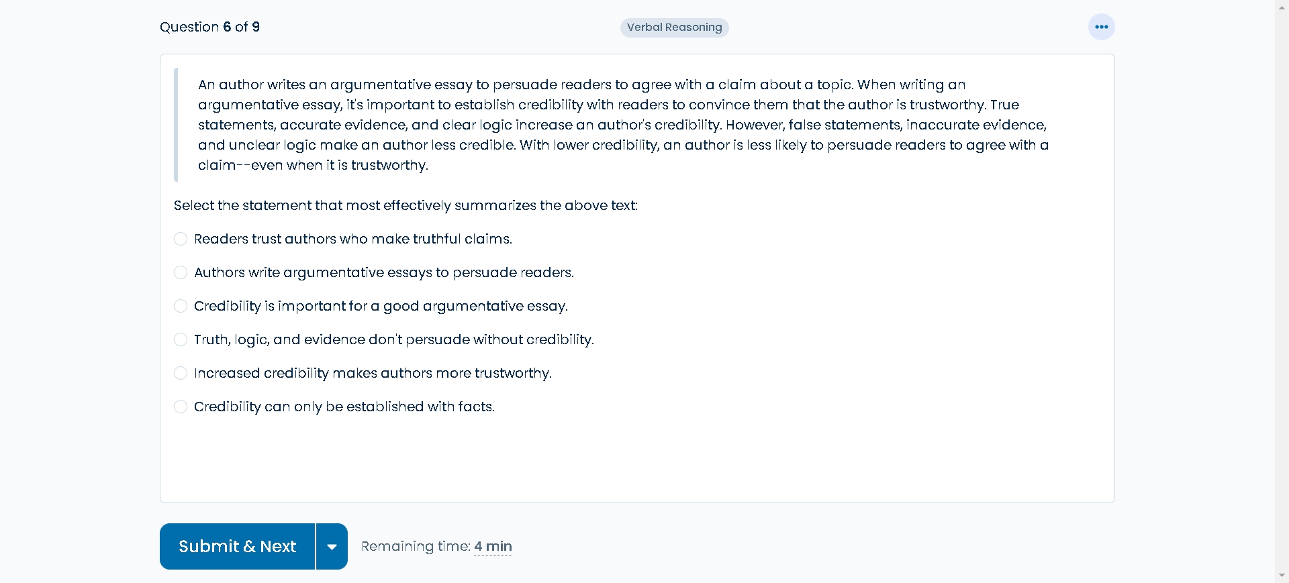Click the radio circle beside 'Increased credibility'
The height and width of the screenshot is (583, 1289).
(181, 373)
